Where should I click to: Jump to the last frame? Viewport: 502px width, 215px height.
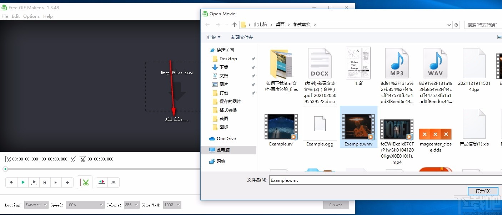56,182
